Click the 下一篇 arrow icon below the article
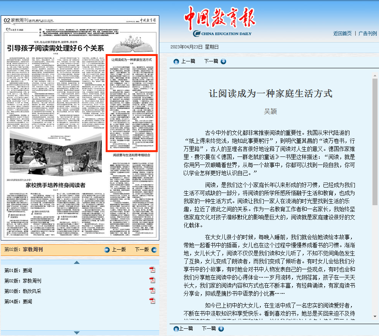379x336 pixels. [x=221, y=329]
